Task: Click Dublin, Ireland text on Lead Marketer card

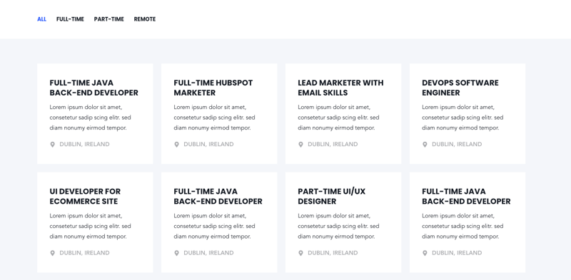Action: pos(333,145)
